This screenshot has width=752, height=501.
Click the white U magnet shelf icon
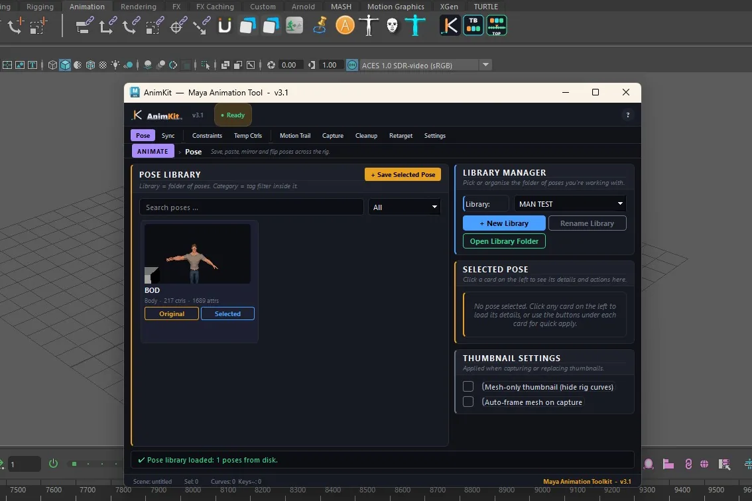click(x=224, y=25)
